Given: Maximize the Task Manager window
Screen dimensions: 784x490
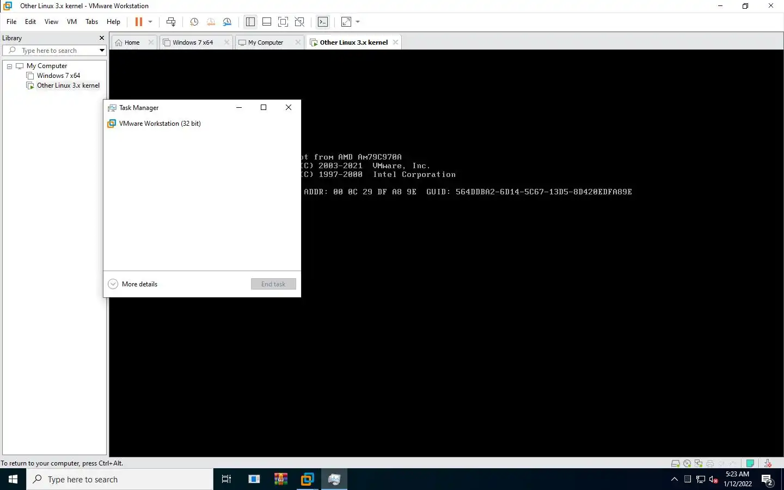Looking at the screenshot, I should coord(264,108).
